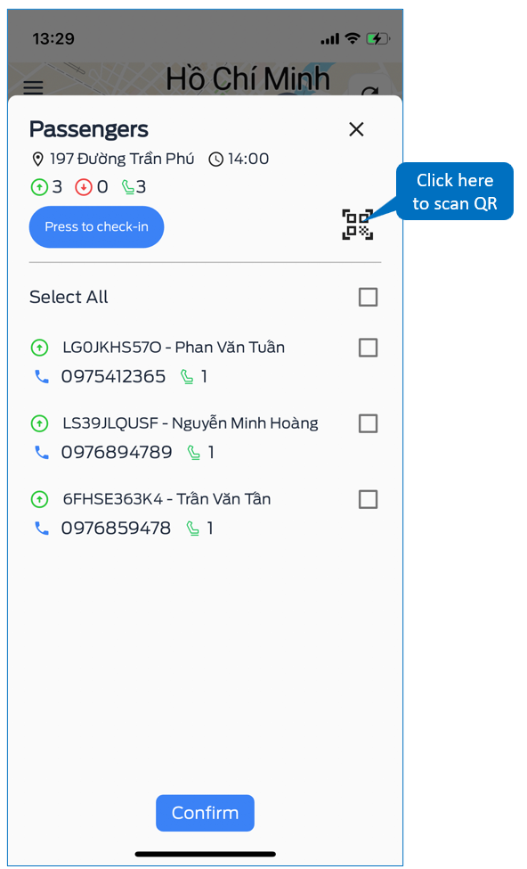Tap the QR code scan icon

pyautogui.click(x=358, y=225)
